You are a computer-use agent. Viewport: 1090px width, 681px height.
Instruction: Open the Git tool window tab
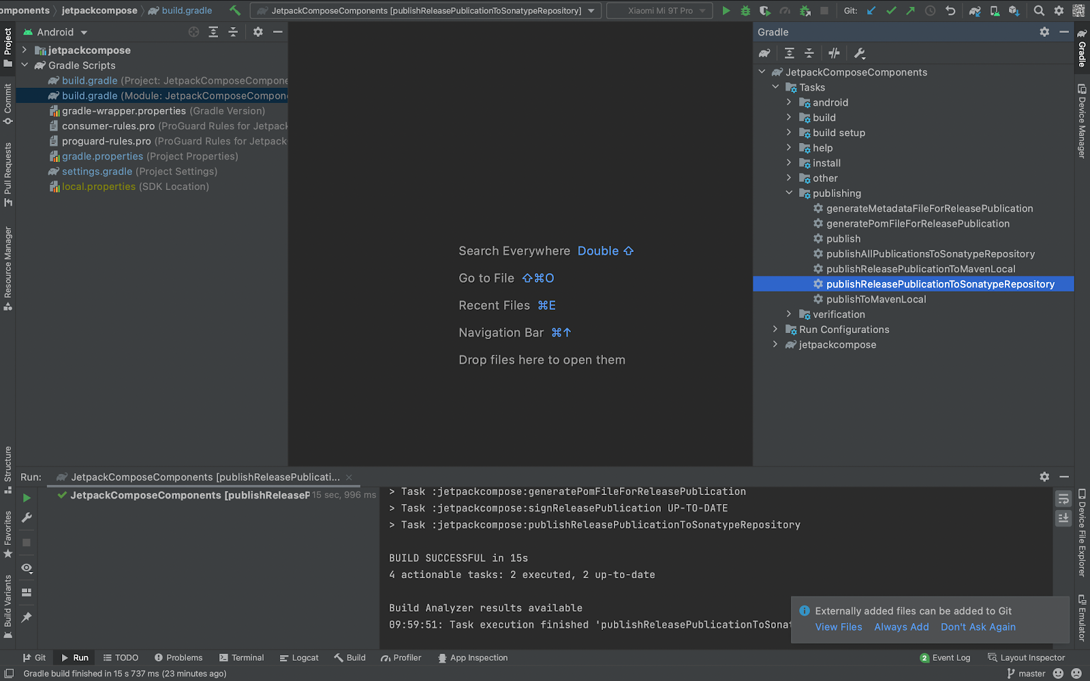[x=34, y=657]
